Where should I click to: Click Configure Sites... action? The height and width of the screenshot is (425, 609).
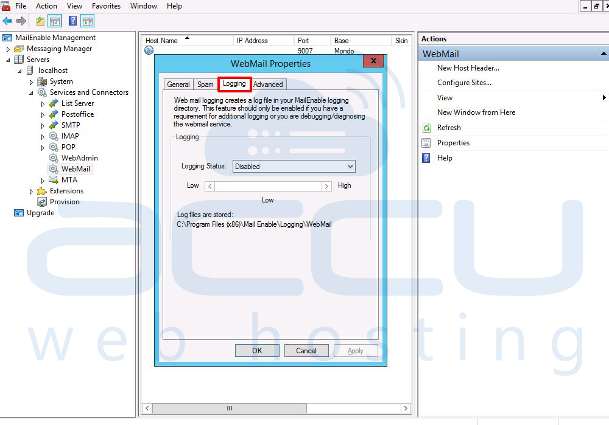coord(464,83)
